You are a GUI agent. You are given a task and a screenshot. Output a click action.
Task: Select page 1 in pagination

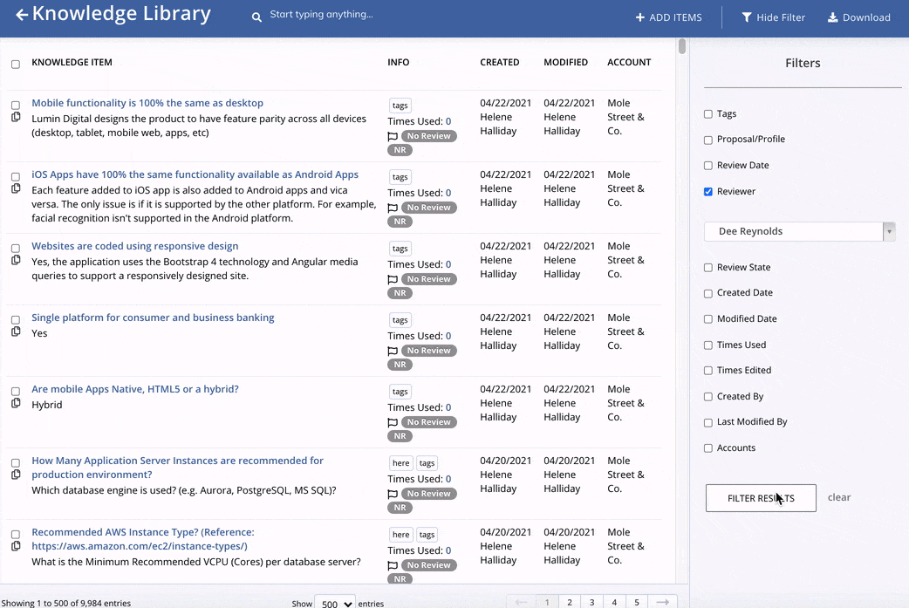(547, 602)
